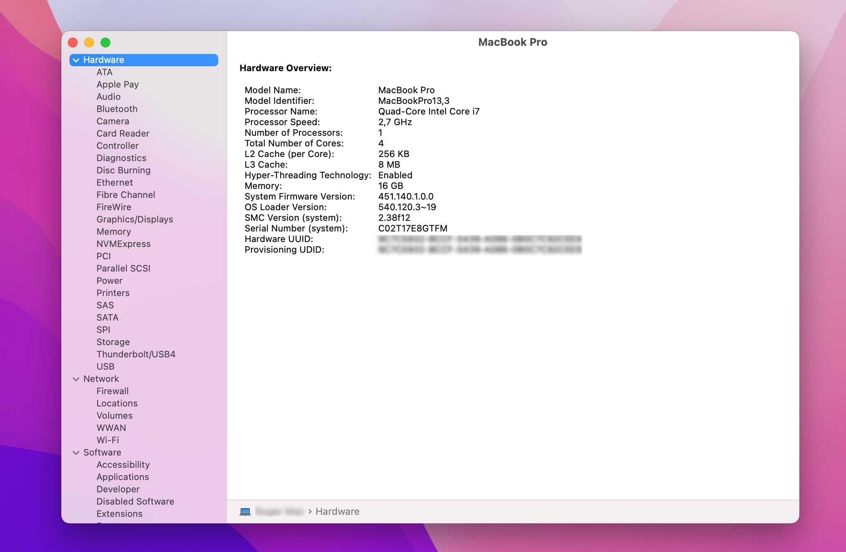The image size is (846, 552).
Task: Select USB in the sidebar
Action: 105,367
